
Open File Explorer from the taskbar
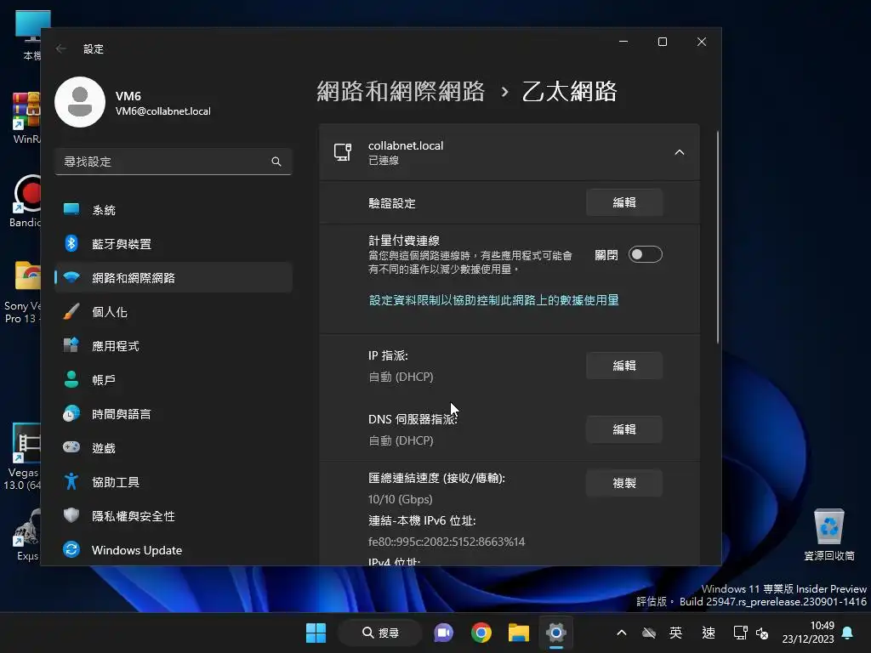click(519, 633)
